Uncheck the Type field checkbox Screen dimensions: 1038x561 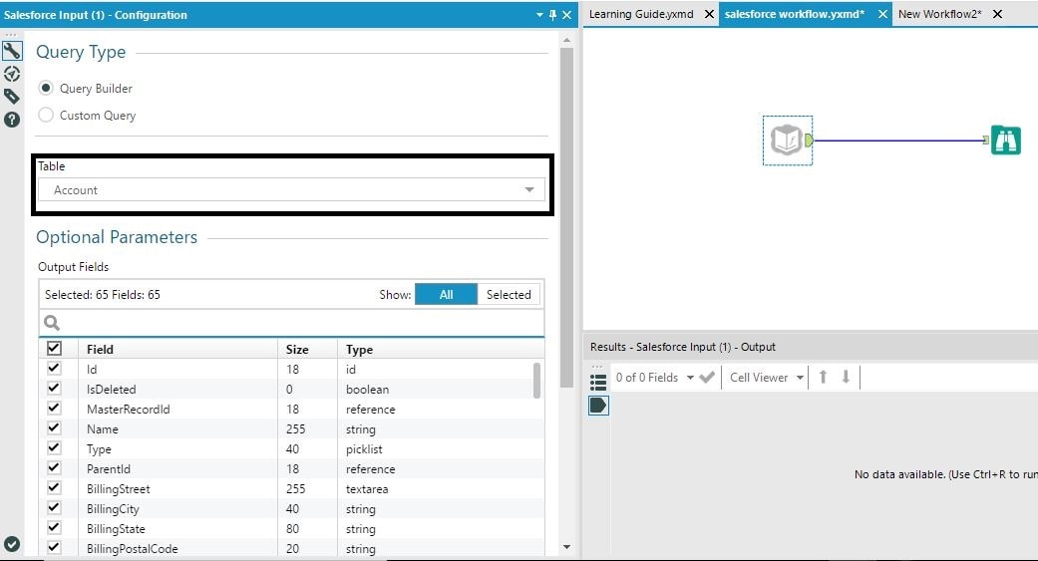click(x=54, y=447)
